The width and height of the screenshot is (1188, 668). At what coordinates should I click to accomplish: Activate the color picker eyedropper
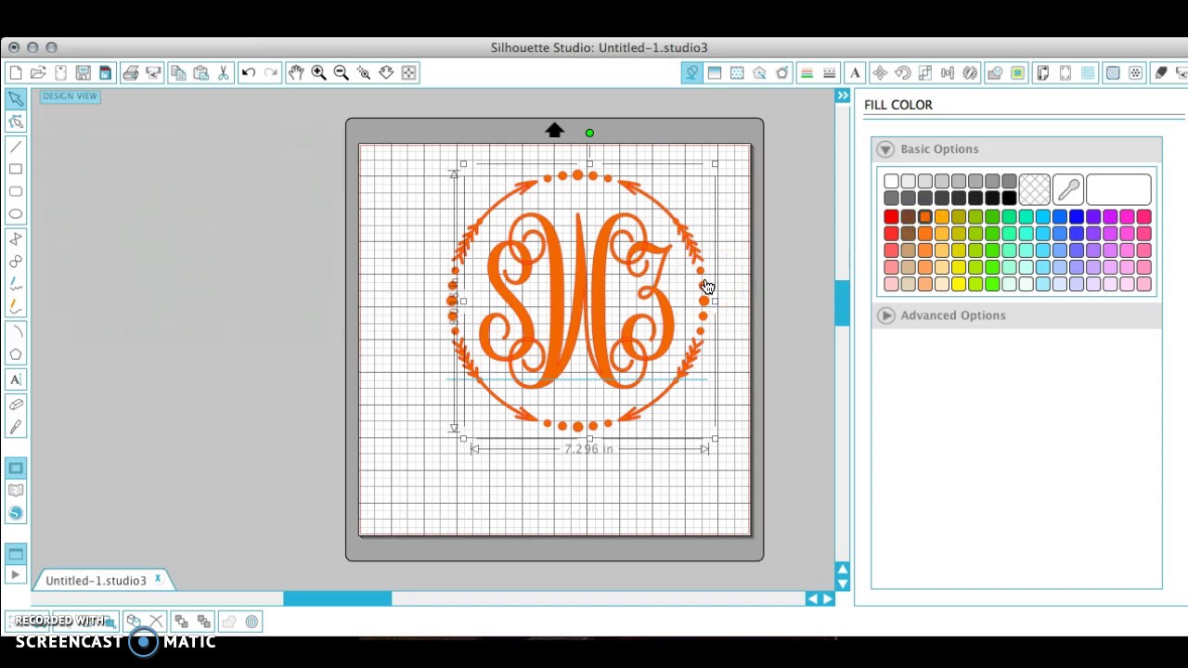(1068, 189)
